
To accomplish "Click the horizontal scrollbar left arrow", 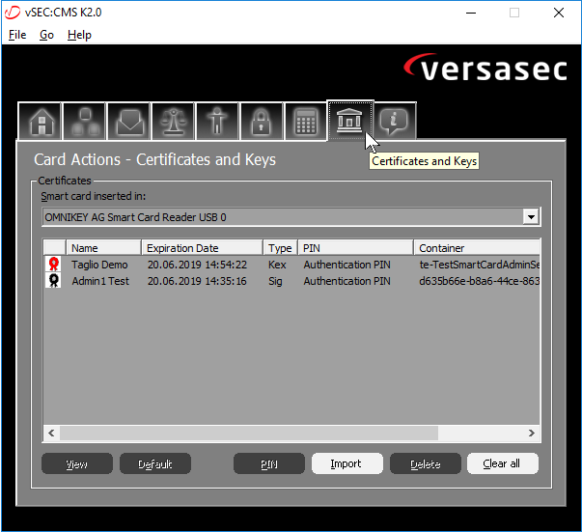I will [x=51, y=433].
